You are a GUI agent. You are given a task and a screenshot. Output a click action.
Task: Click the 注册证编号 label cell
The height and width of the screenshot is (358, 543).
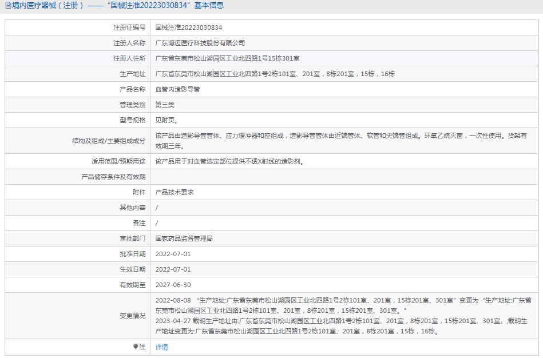pos(129,27)
